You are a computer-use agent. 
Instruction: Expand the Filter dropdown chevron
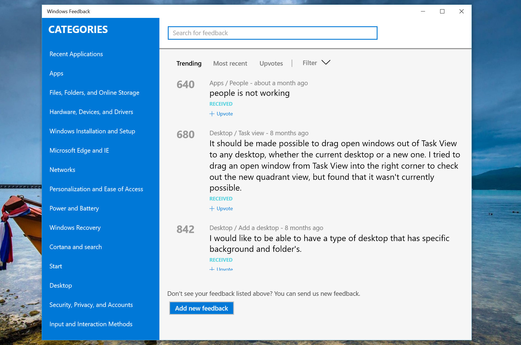point(326,63)
